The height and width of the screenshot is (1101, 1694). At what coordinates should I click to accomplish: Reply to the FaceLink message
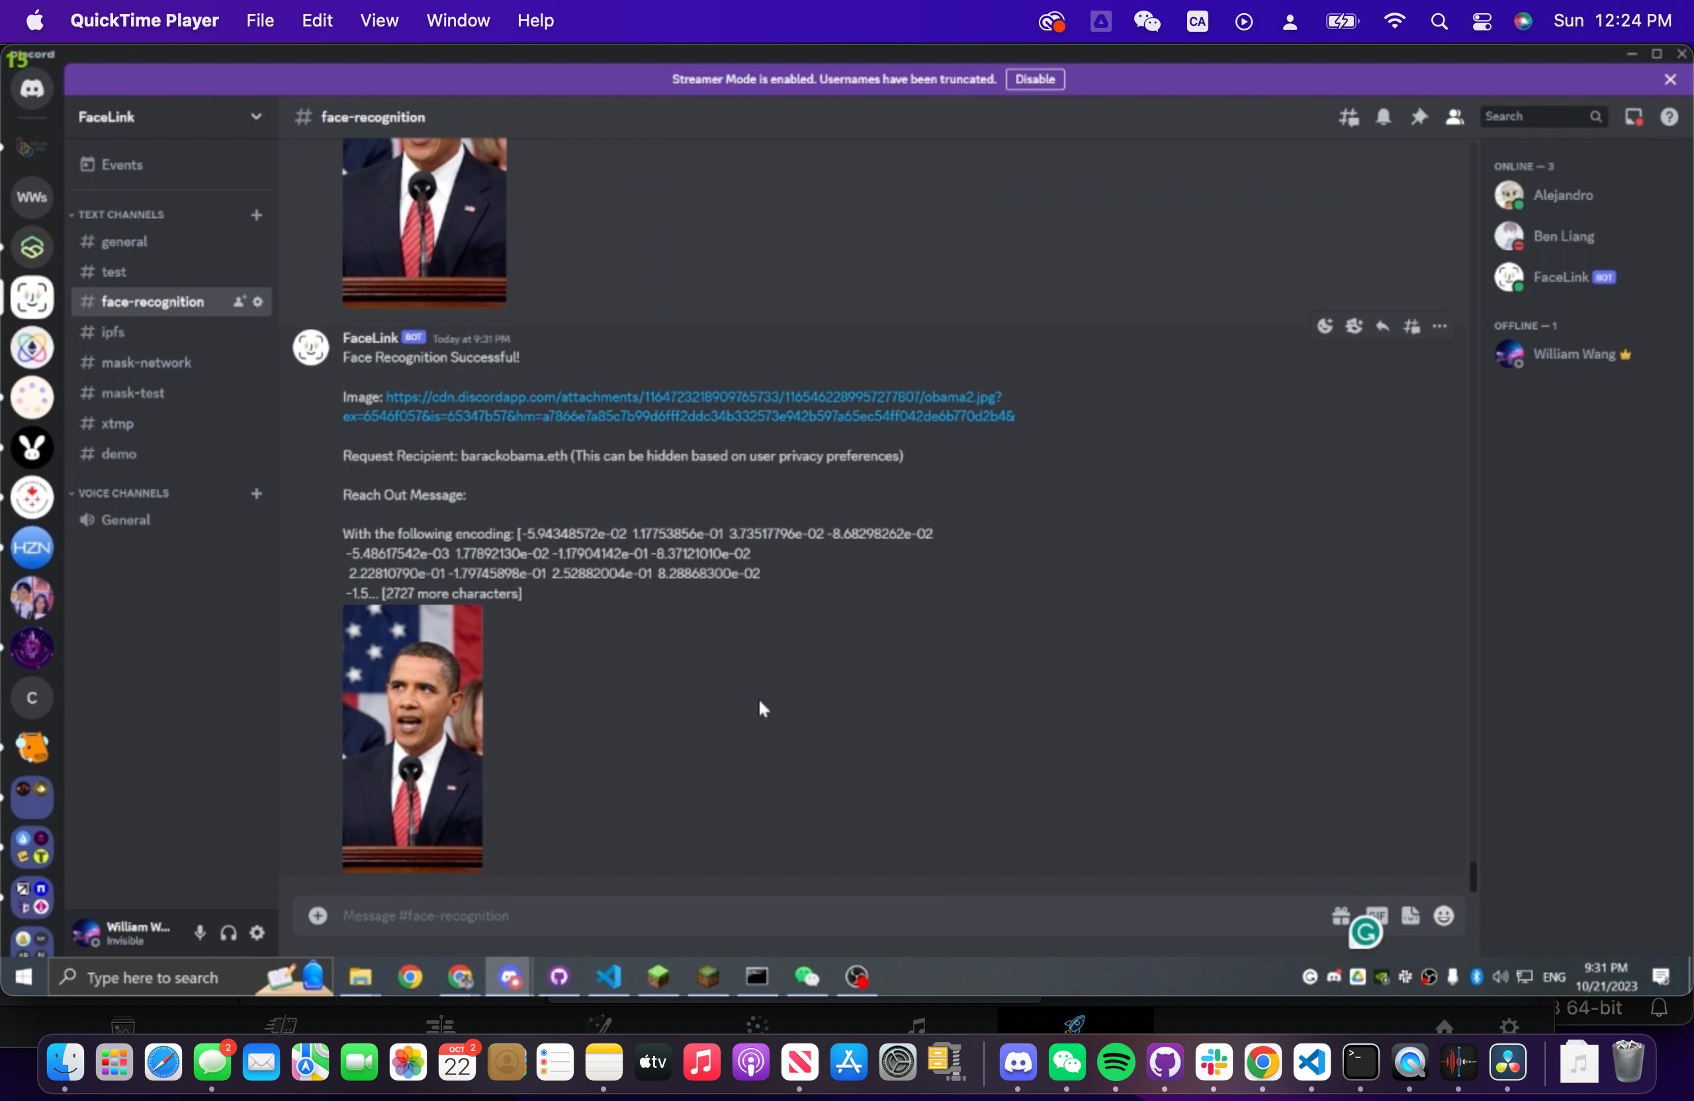click(x=1383, y=327)
